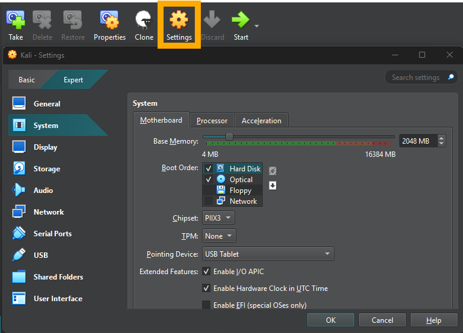The width and height of the screenshot is (463, 333).
Task: Click the Cancel button
Action: pos(382,320)
